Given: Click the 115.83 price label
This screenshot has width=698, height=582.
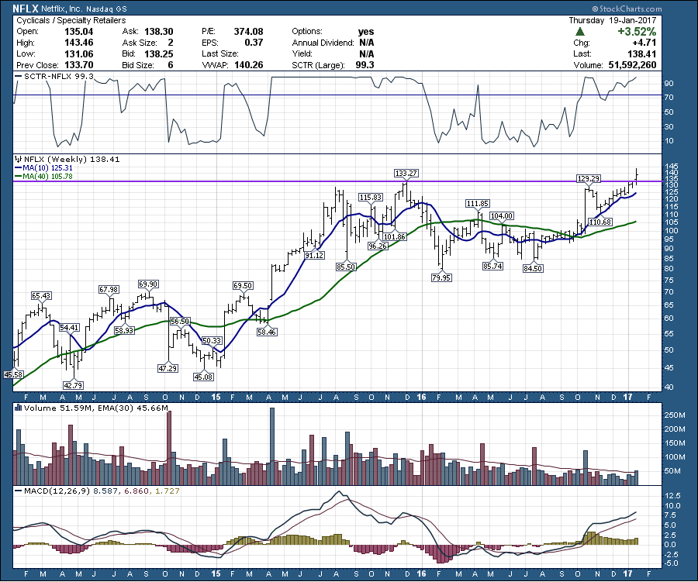Looking at the screenshot, I should (371, 197).
